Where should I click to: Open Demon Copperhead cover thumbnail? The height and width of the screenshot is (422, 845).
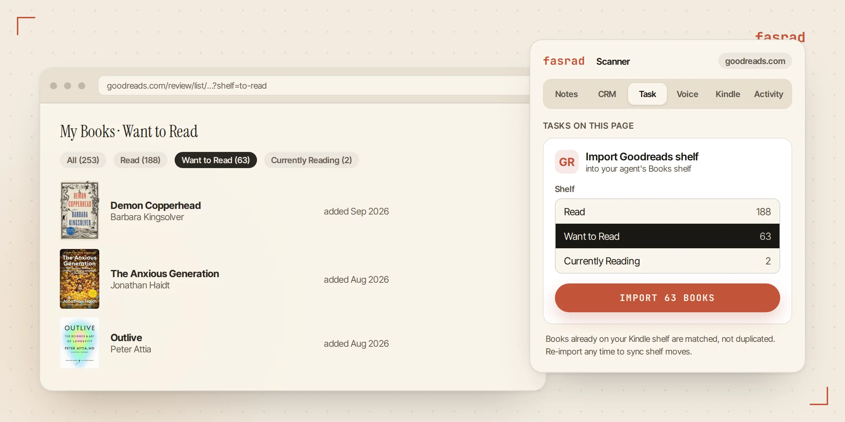click(80, 210)
